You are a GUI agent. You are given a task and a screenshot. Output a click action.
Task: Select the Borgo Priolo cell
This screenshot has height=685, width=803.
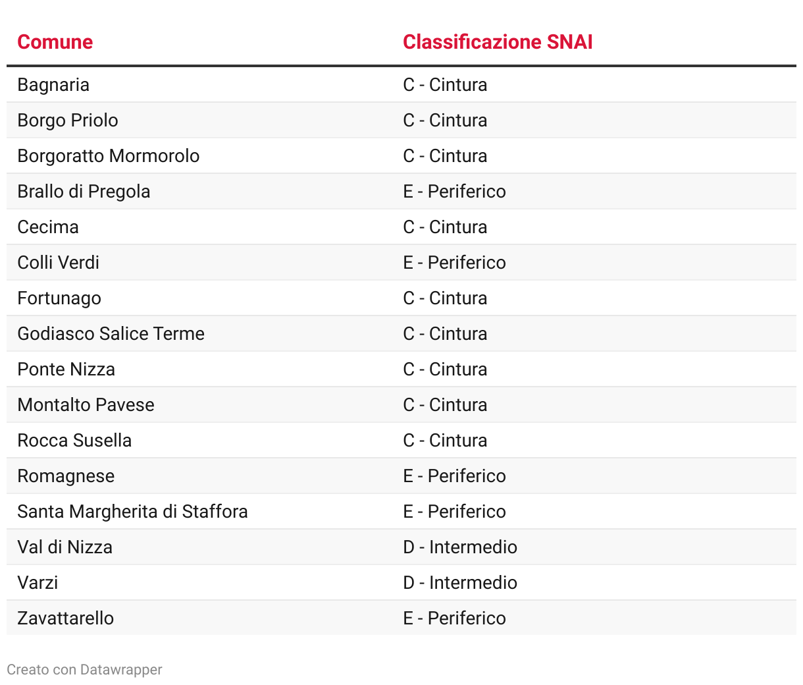(68, 120)
